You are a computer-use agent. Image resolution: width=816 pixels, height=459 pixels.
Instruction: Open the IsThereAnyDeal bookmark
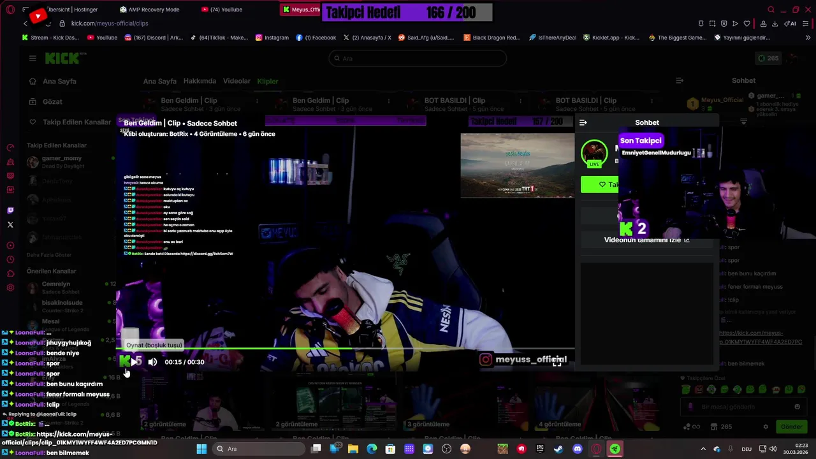(x=553, y=38)
